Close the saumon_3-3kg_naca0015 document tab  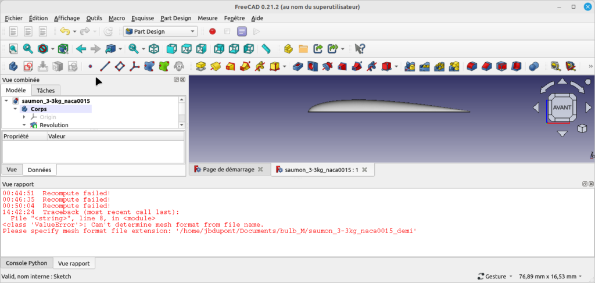pyautogui.click(x=364, y=170)
